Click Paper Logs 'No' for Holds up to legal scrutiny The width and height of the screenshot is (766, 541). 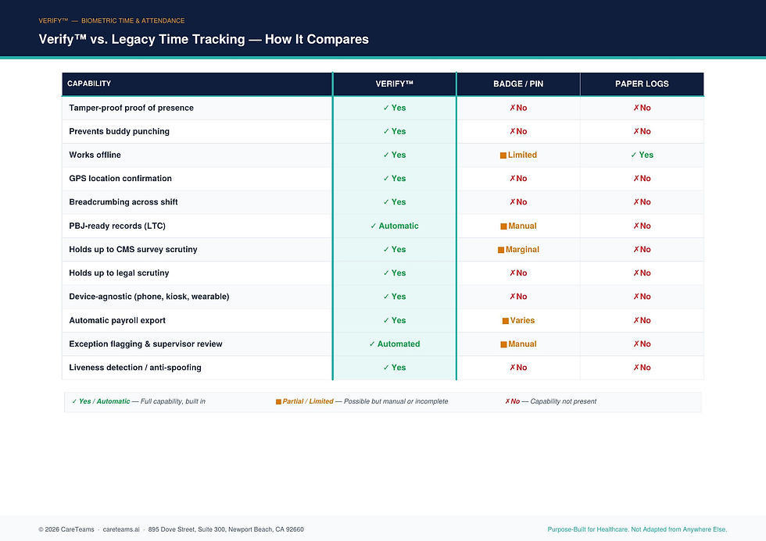pos(642,273)
